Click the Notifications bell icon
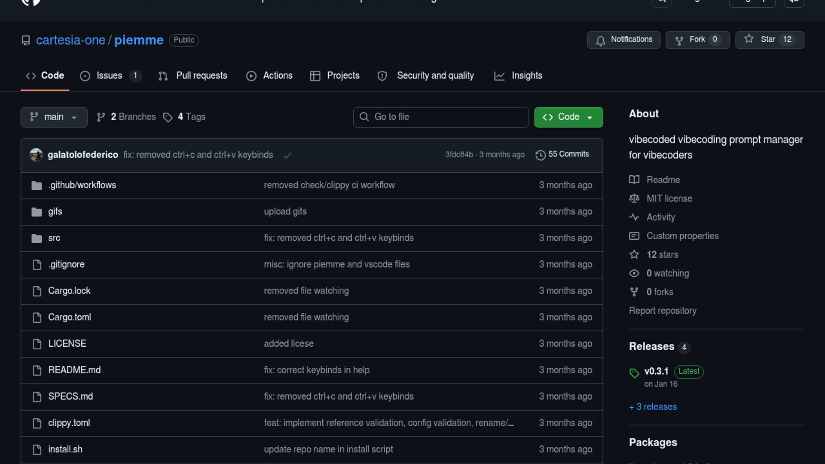 tap(600, 40)
